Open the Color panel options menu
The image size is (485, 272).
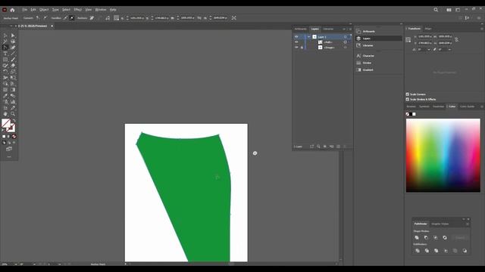pos(482,107)
